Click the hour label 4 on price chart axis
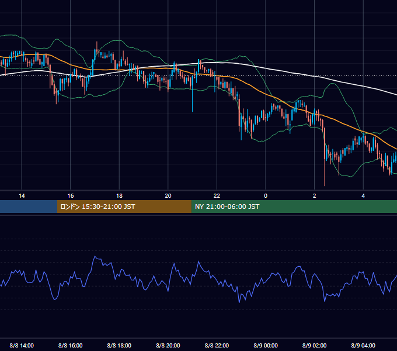397x351 pixels. 363,196
